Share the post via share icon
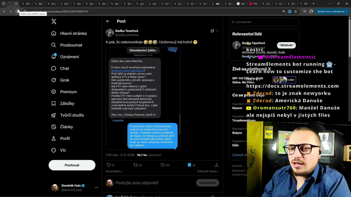Image resolution: width=351 pixels, height=197 pixels. coord(216,165)
